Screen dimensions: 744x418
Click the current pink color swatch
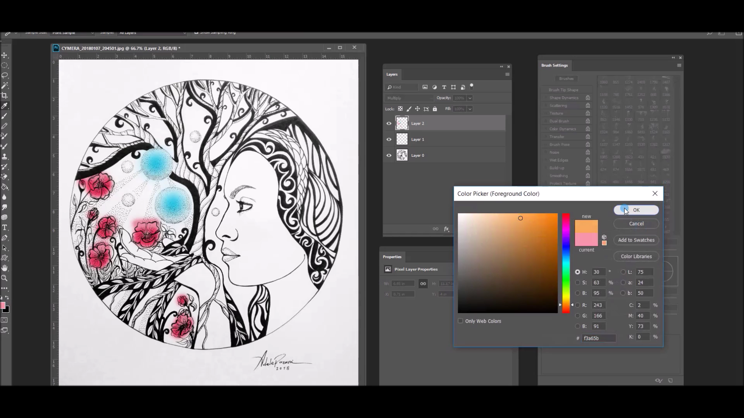[586, 240]
